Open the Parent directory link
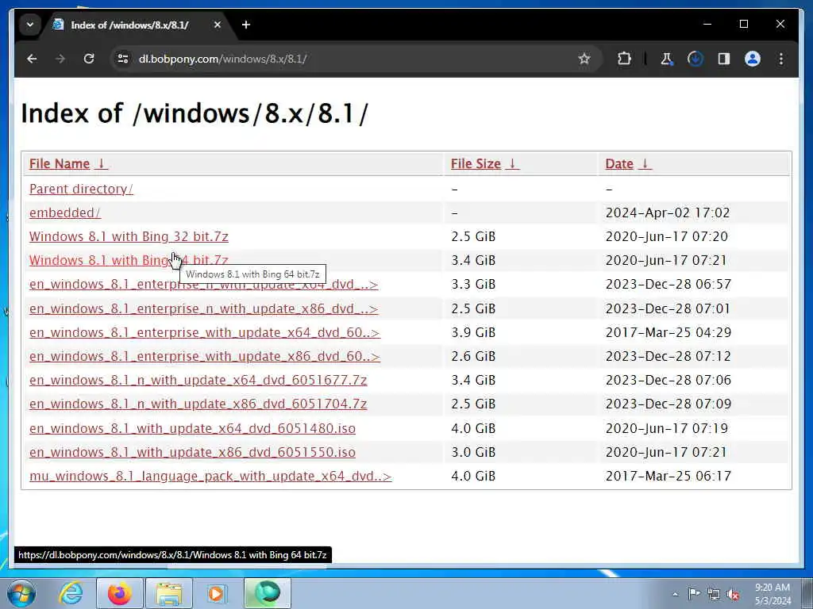Image resolution: width=813 pixels, height=609 pixels. [81, 189]
